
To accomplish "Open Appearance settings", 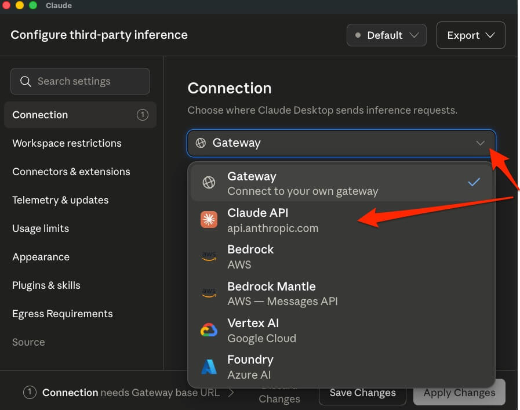I will [80, 257].
